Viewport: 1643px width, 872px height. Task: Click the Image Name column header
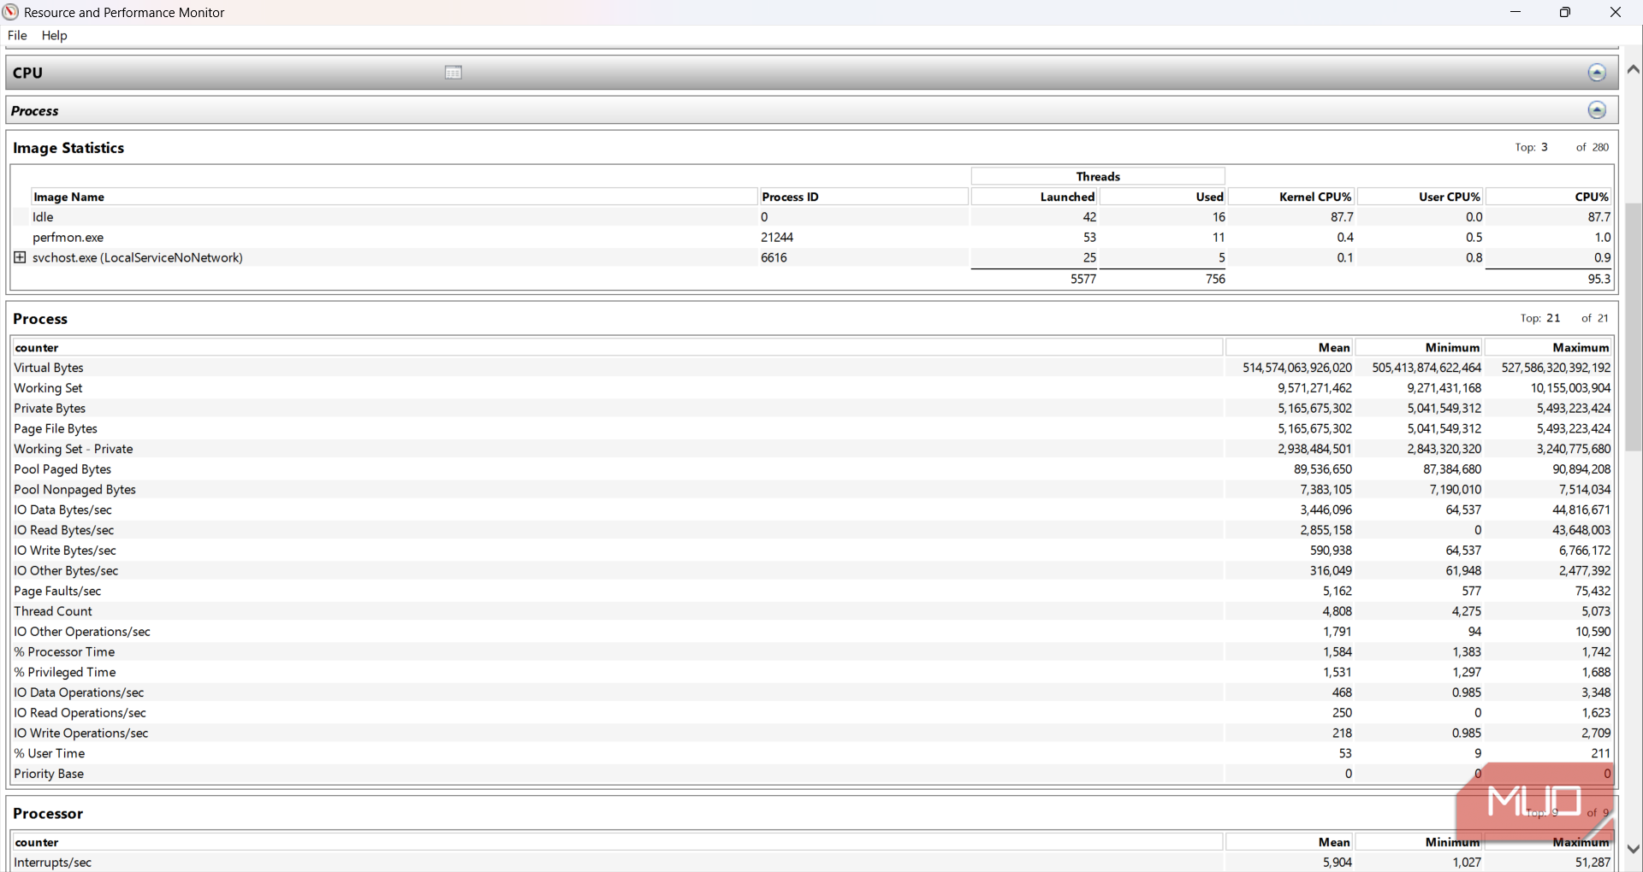coord(394,197)
